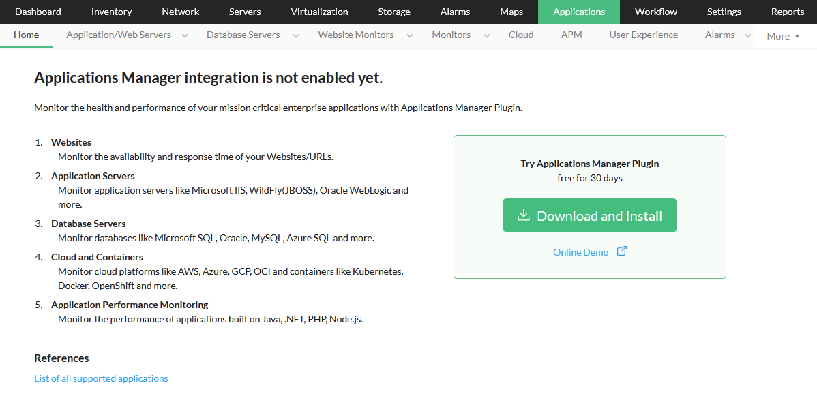Open the Cloud tab
Image resolution: width=817 pixels, height=413 pixels.
click(x=521, y=35)
